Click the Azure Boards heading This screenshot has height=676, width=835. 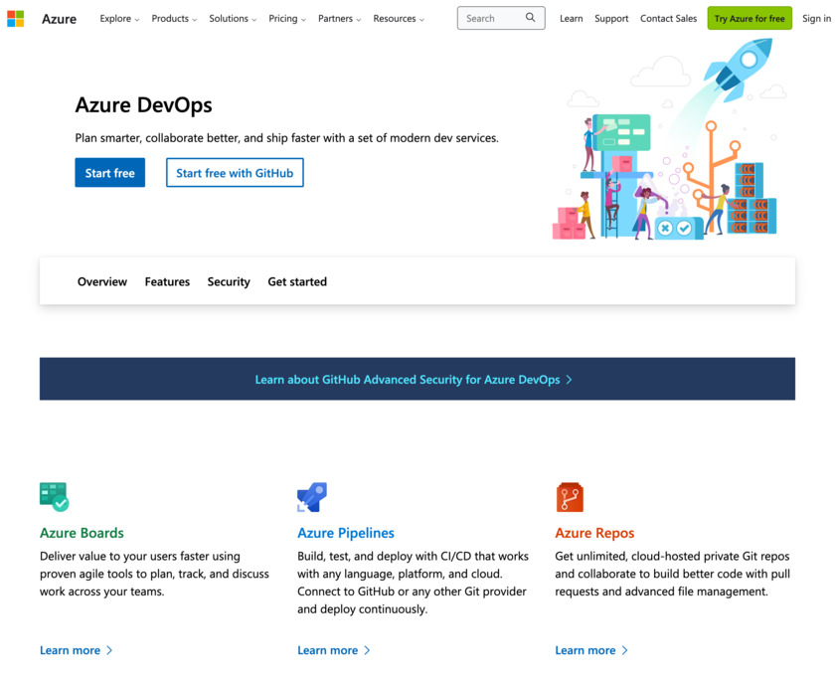[x=82, y=533]
